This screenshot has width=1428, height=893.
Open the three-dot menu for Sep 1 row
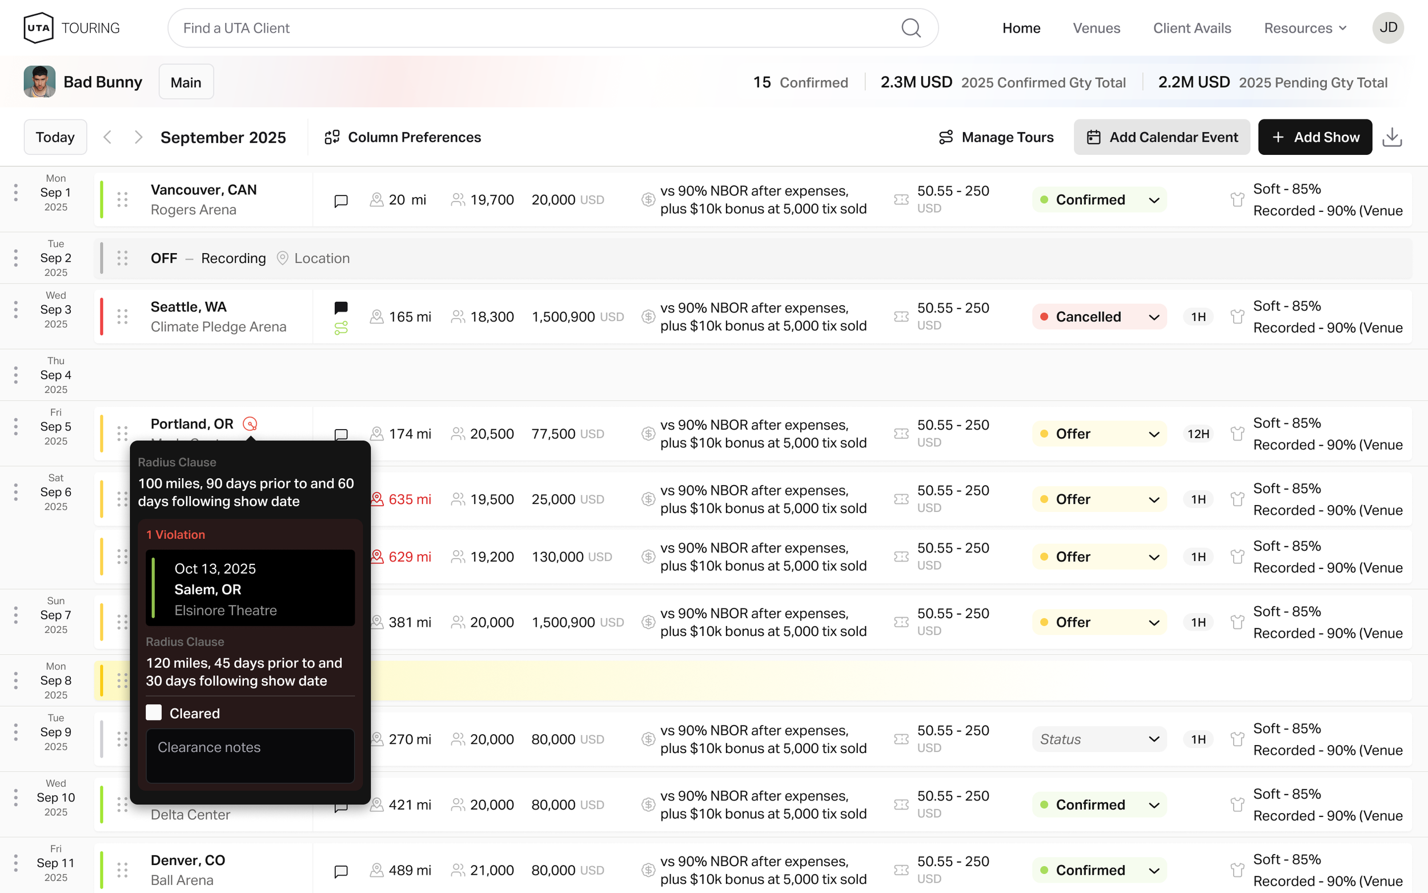point(16,193)
